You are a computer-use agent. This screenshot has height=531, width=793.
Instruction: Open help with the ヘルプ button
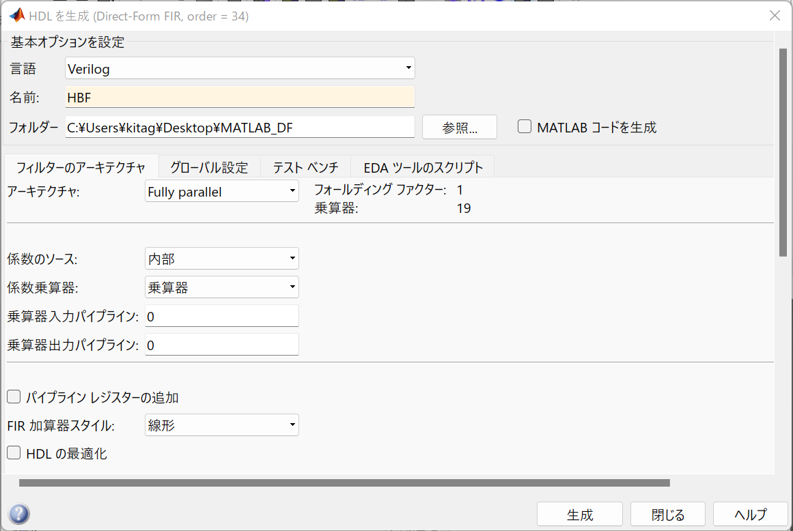[x=750, y=514]
